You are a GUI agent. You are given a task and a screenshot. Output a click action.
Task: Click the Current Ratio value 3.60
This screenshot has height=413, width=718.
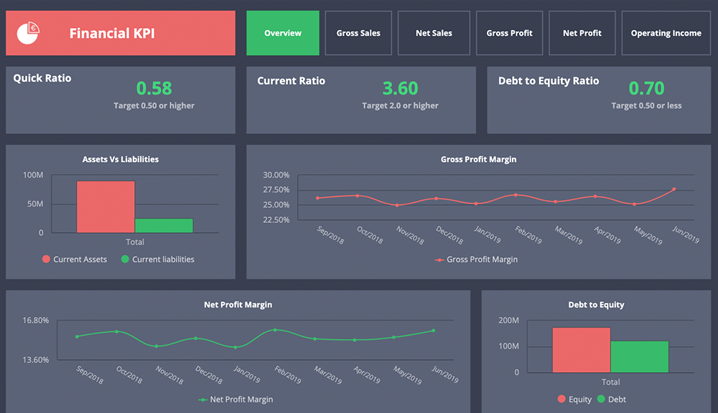click(x=400, y=87)
